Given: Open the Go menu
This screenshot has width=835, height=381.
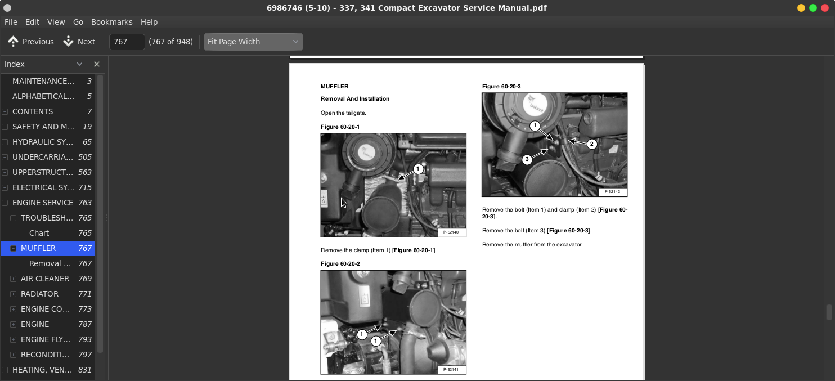Looking at the screenshot, I should 78,22.
